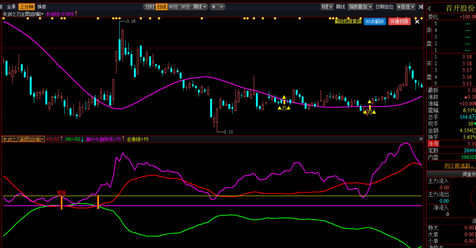Open the 长剑之刃主图 indicator dropdown

pos(23,14)
